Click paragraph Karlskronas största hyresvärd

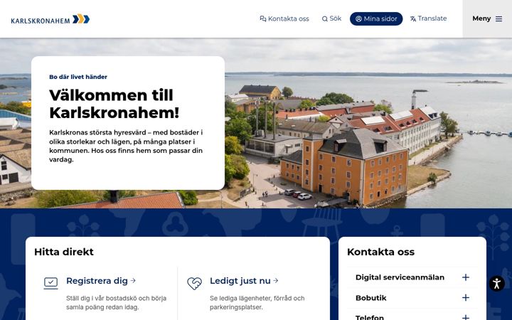point(126,146)
